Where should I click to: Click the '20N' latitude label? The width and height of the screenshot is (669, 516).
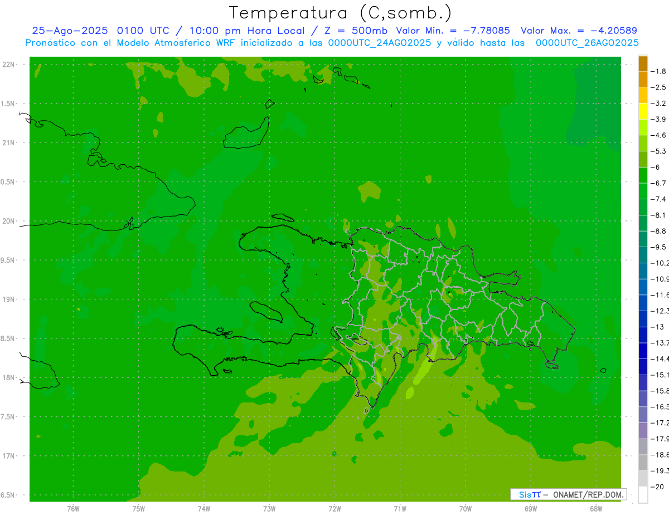click(x=9, y=221)
